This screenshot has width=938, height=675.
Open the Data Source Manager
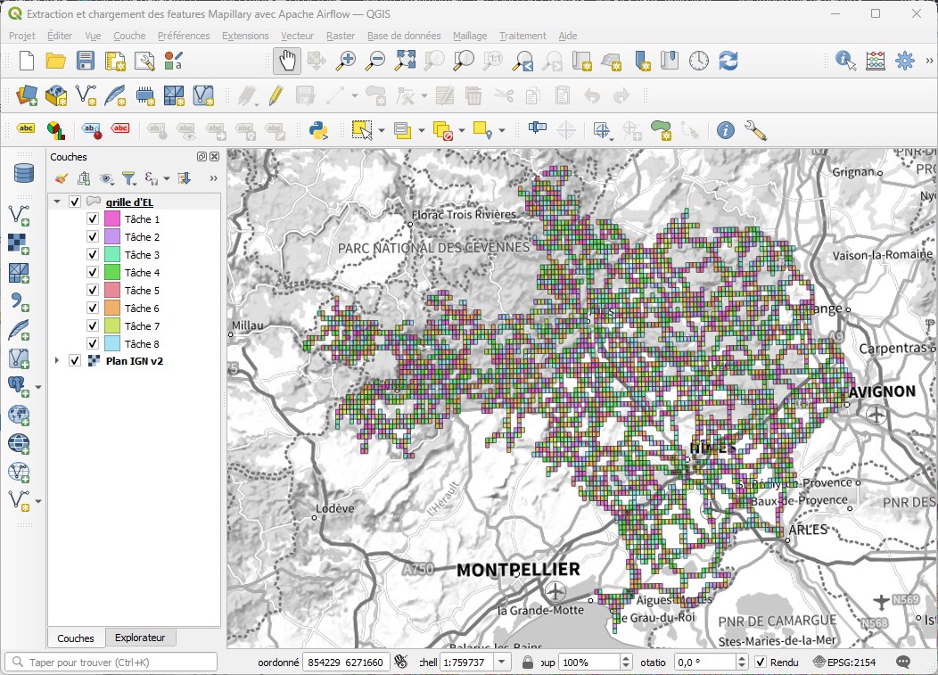pyautogui.click(x=27, y=95)
